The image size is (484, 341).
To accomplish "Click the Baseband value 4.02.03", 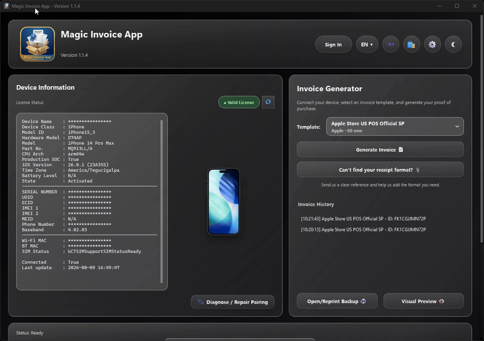I will tap(77, 230).
